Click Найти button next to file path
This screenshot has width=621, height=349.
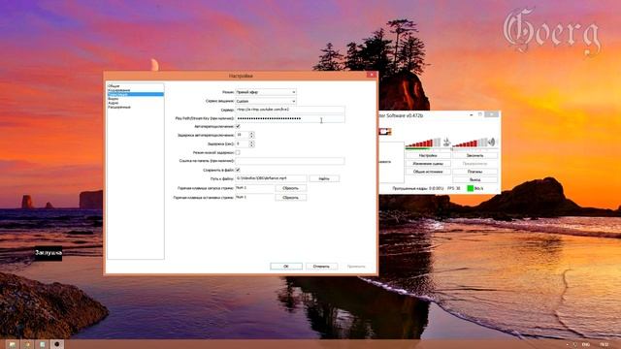click(x=324, y=178)
